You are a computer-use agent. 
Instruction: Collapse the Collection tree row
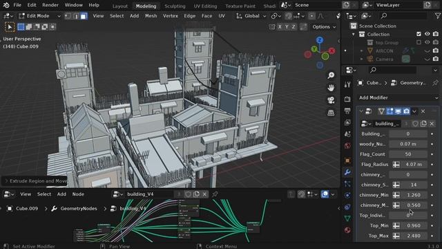click(x=353, y=34)
